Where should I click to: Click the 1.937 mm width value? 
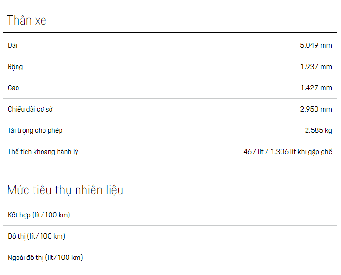316,67
